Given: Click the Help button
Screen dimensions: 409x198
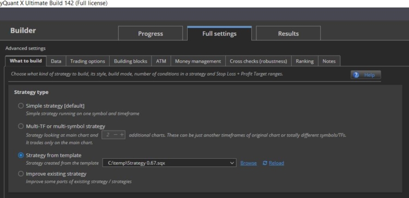Looking at the screenshot, I should [x=366, y=75].
